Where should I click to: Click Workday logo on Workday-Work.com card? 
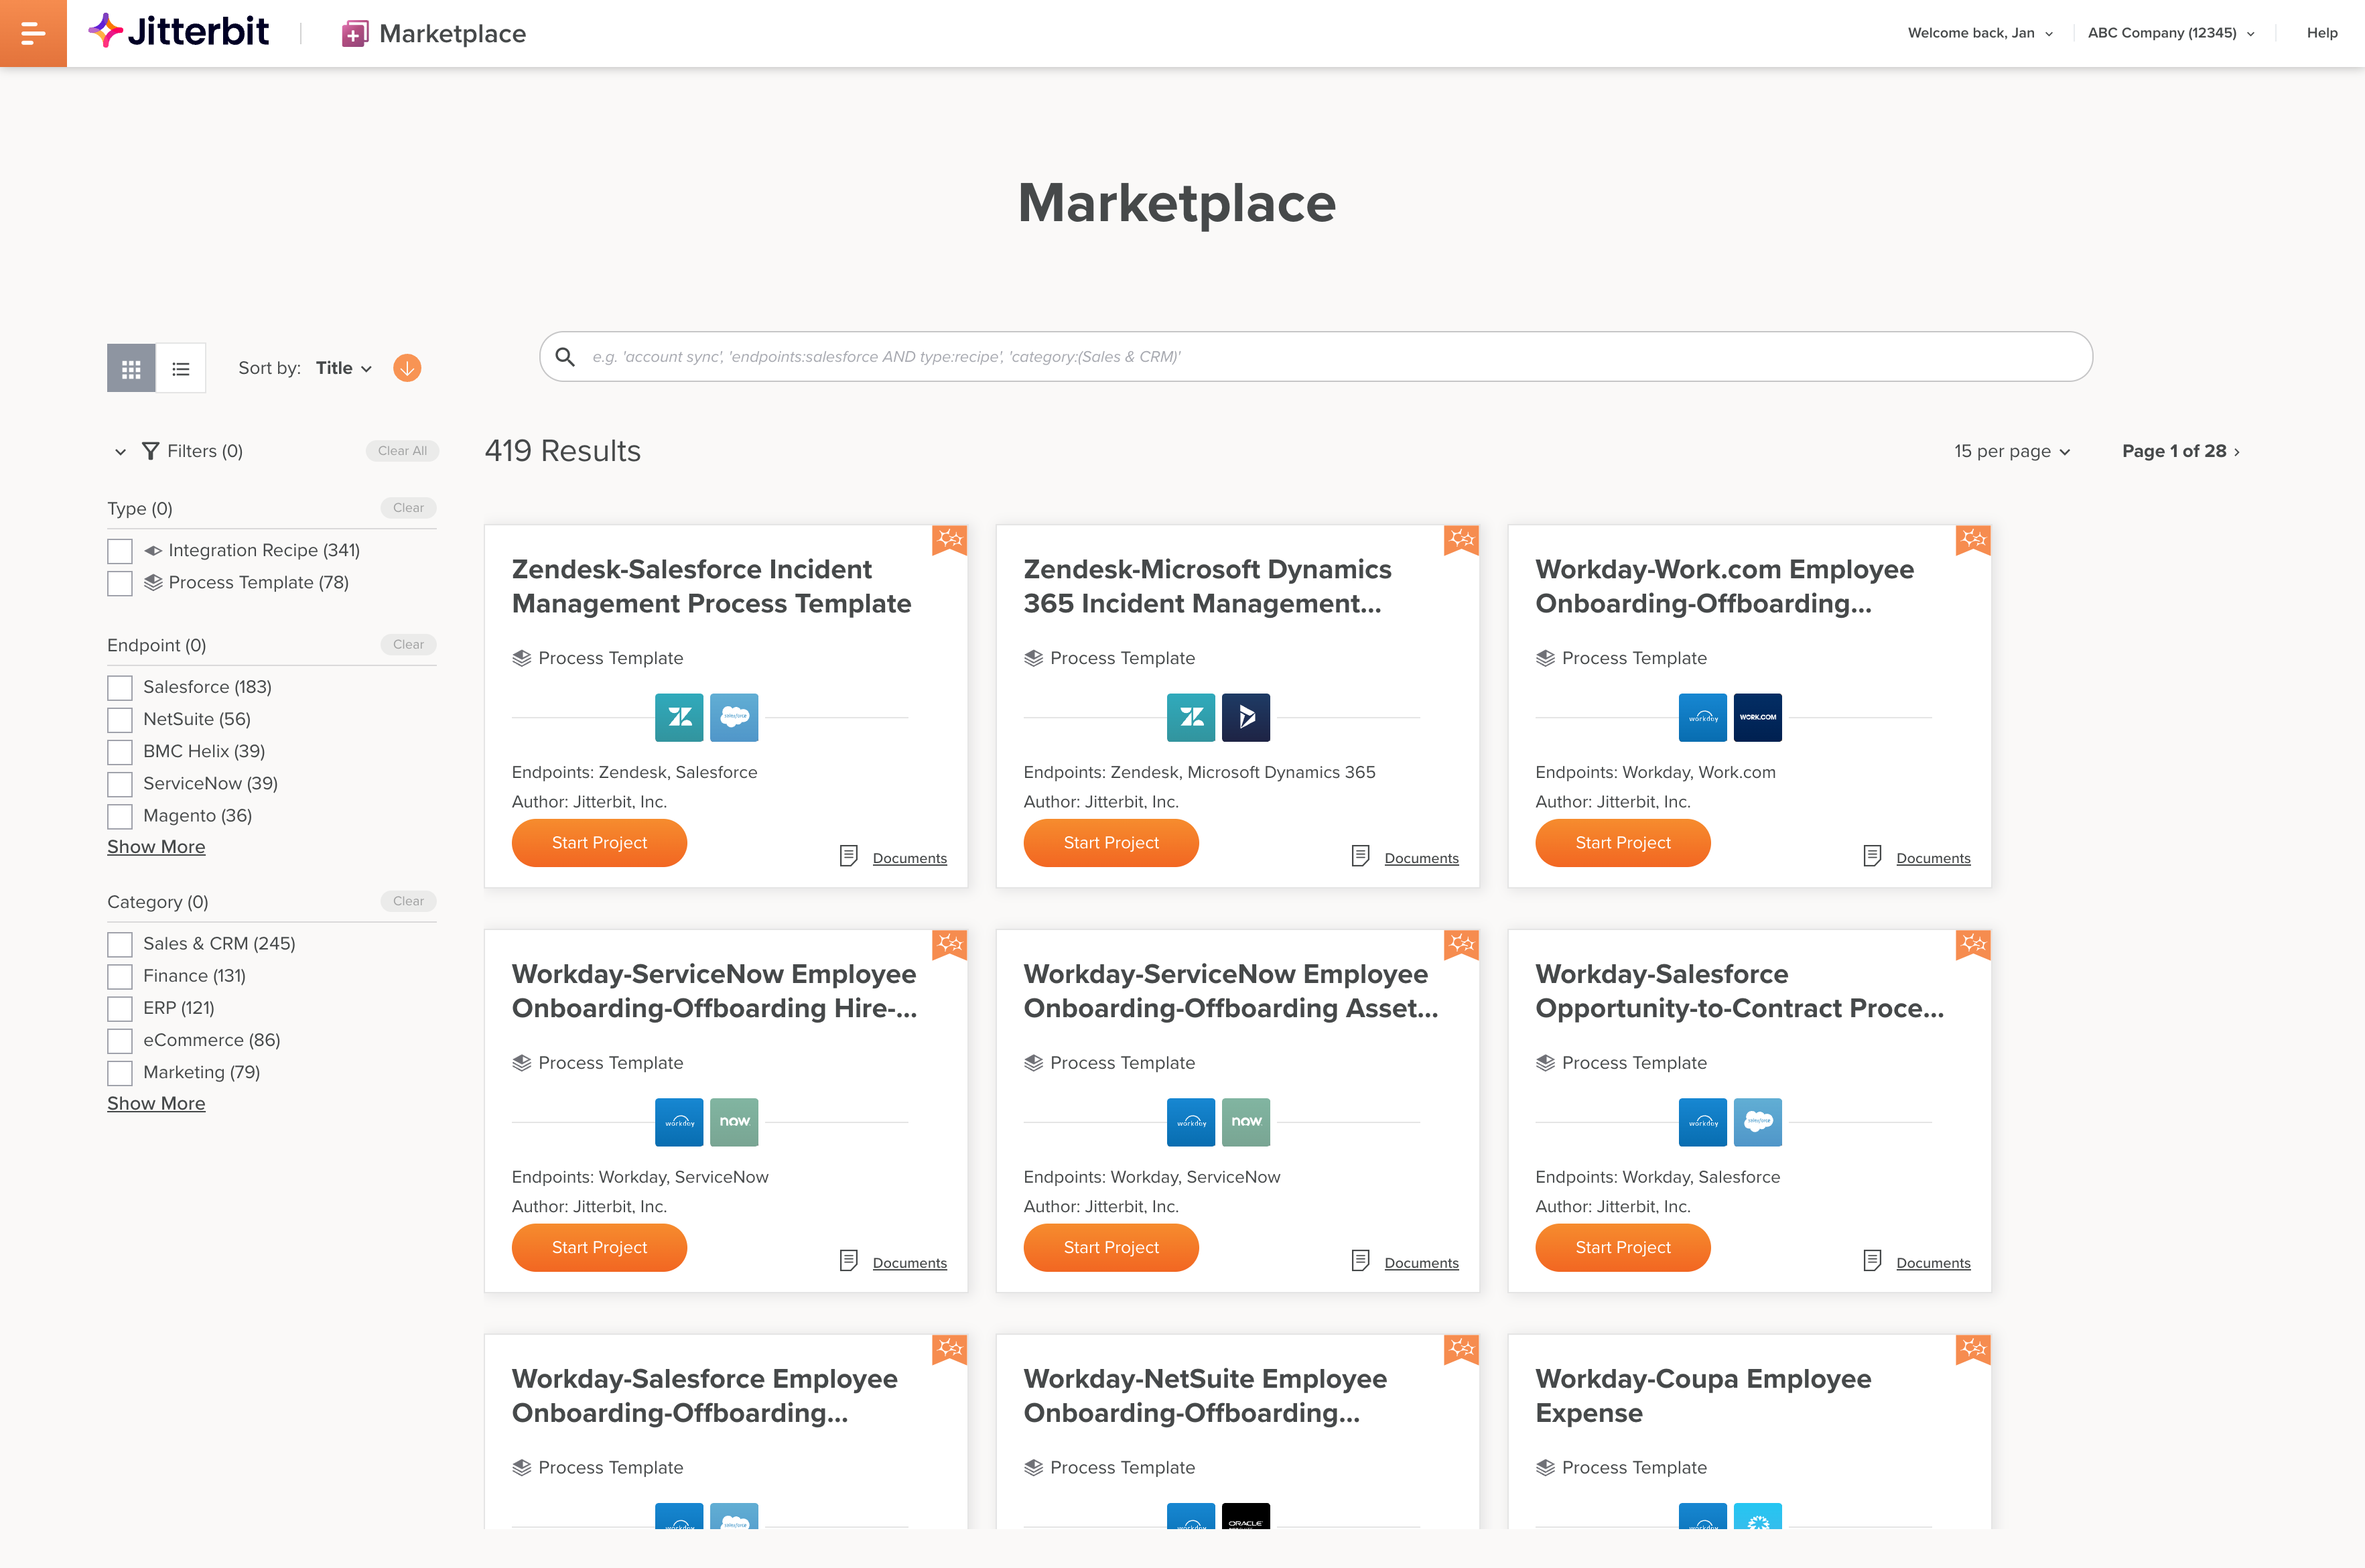coord(1702,717)
